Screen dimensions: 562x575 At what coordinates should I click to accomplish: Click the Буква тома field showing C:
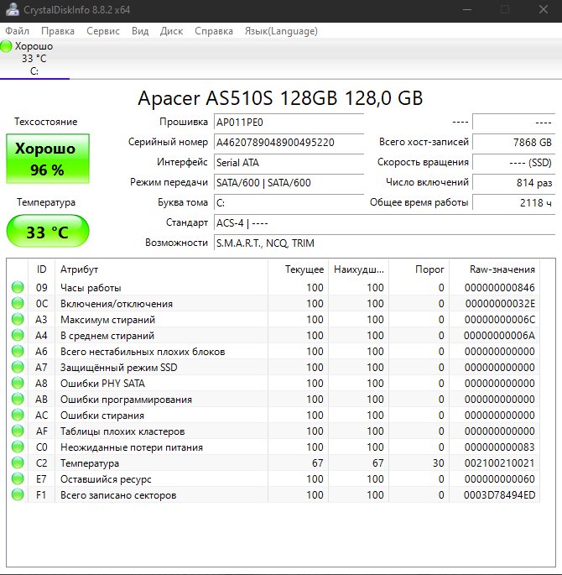click(x=289, y=203)
